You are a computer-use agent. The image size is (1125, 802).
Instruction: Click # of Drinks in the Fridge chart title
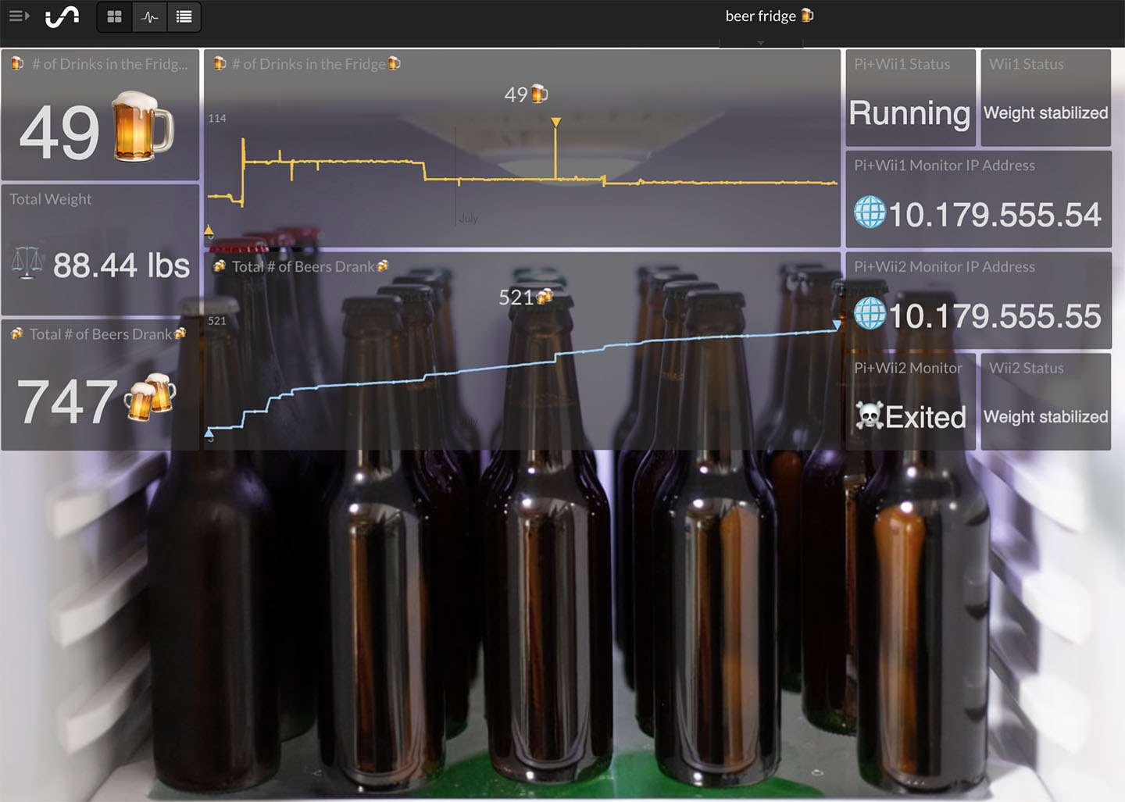(x=309, y=64)
